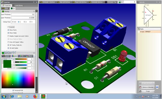Switch to the Local Library tab
162x99 pixels.
tap(18, 5)
